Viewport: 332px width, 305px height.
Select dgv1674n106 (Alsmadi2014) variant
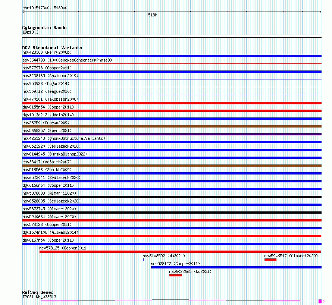(50, 232)
